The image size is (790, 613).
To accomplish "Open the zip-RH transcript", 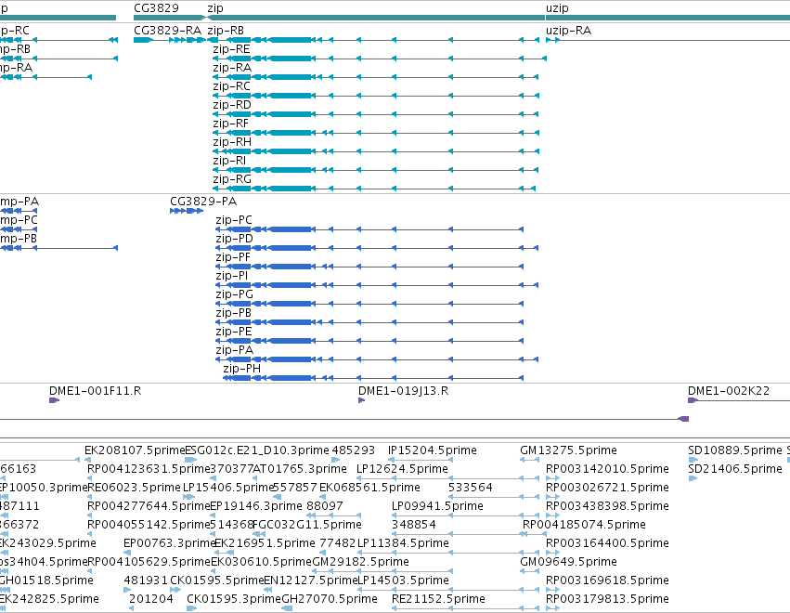I will click(232, 143).
